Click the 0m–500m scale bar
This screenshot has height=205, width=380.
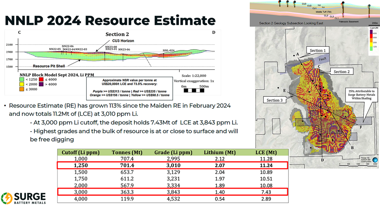[x=194, y=91]
